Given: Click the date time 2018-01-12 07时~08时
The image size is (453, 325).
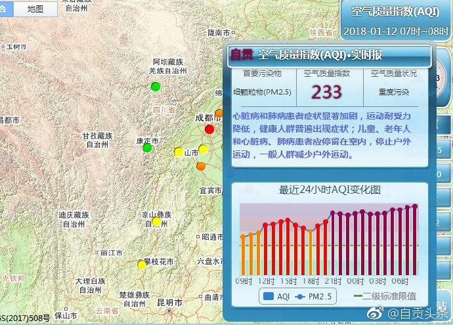Looking at the screenshot, I should (395, 31).
